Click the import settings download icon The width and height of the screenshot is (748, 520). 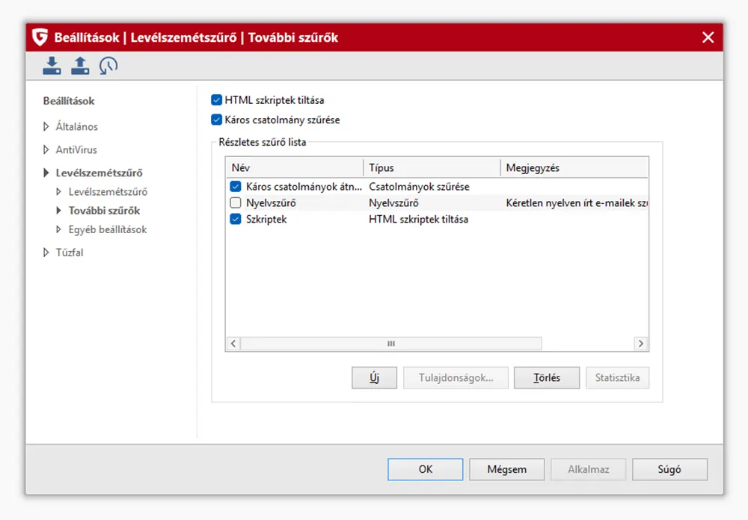tap(52, 66)
